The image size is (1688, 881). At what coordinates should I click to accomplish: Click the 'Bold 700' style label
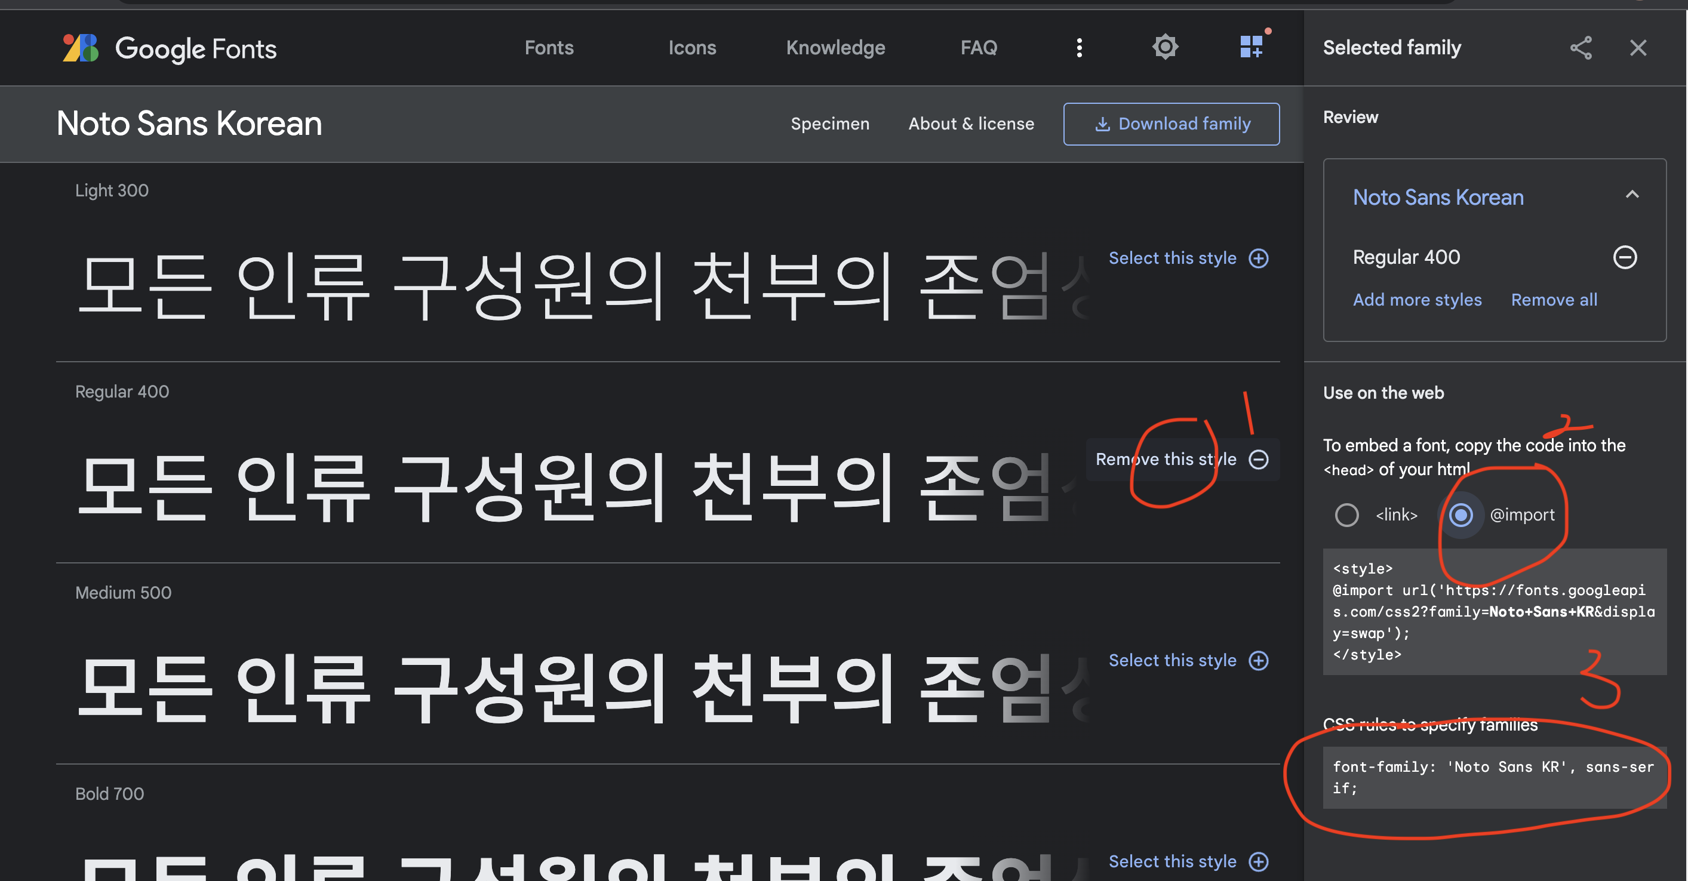[109, 794]
